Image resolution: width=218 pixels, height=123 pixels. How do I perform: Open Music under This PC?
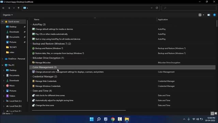(x=12, y=86)
